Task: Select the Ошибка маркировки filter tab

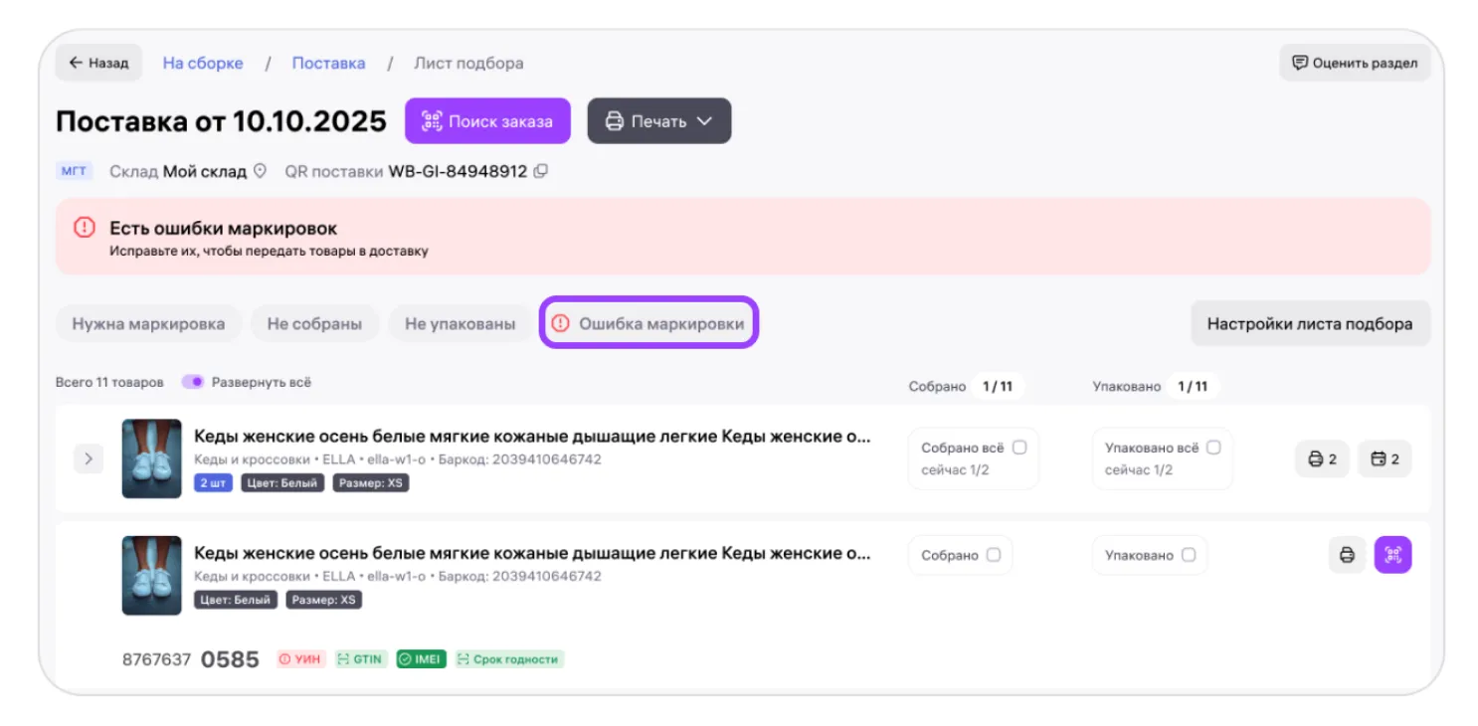Action: coord(648,323)
